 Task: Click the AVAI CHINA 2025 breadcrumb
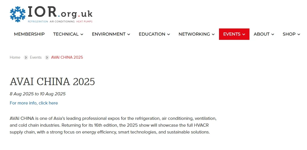[67, 57]
